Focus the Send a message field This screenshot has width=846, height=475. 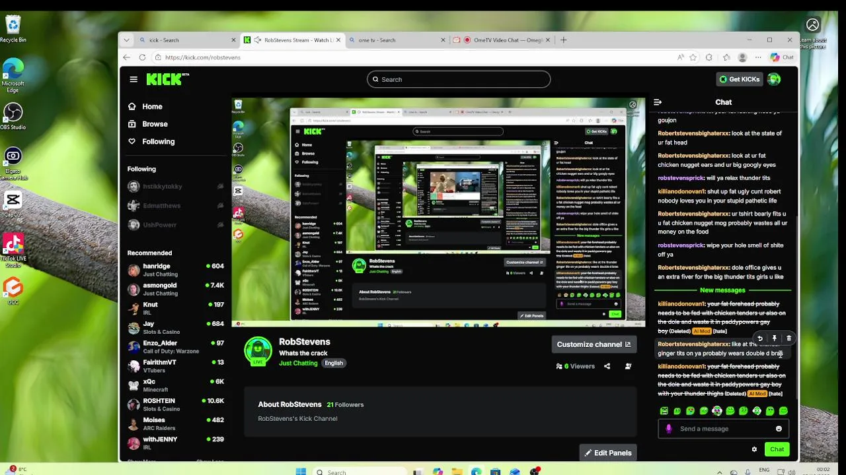(723, 429)
